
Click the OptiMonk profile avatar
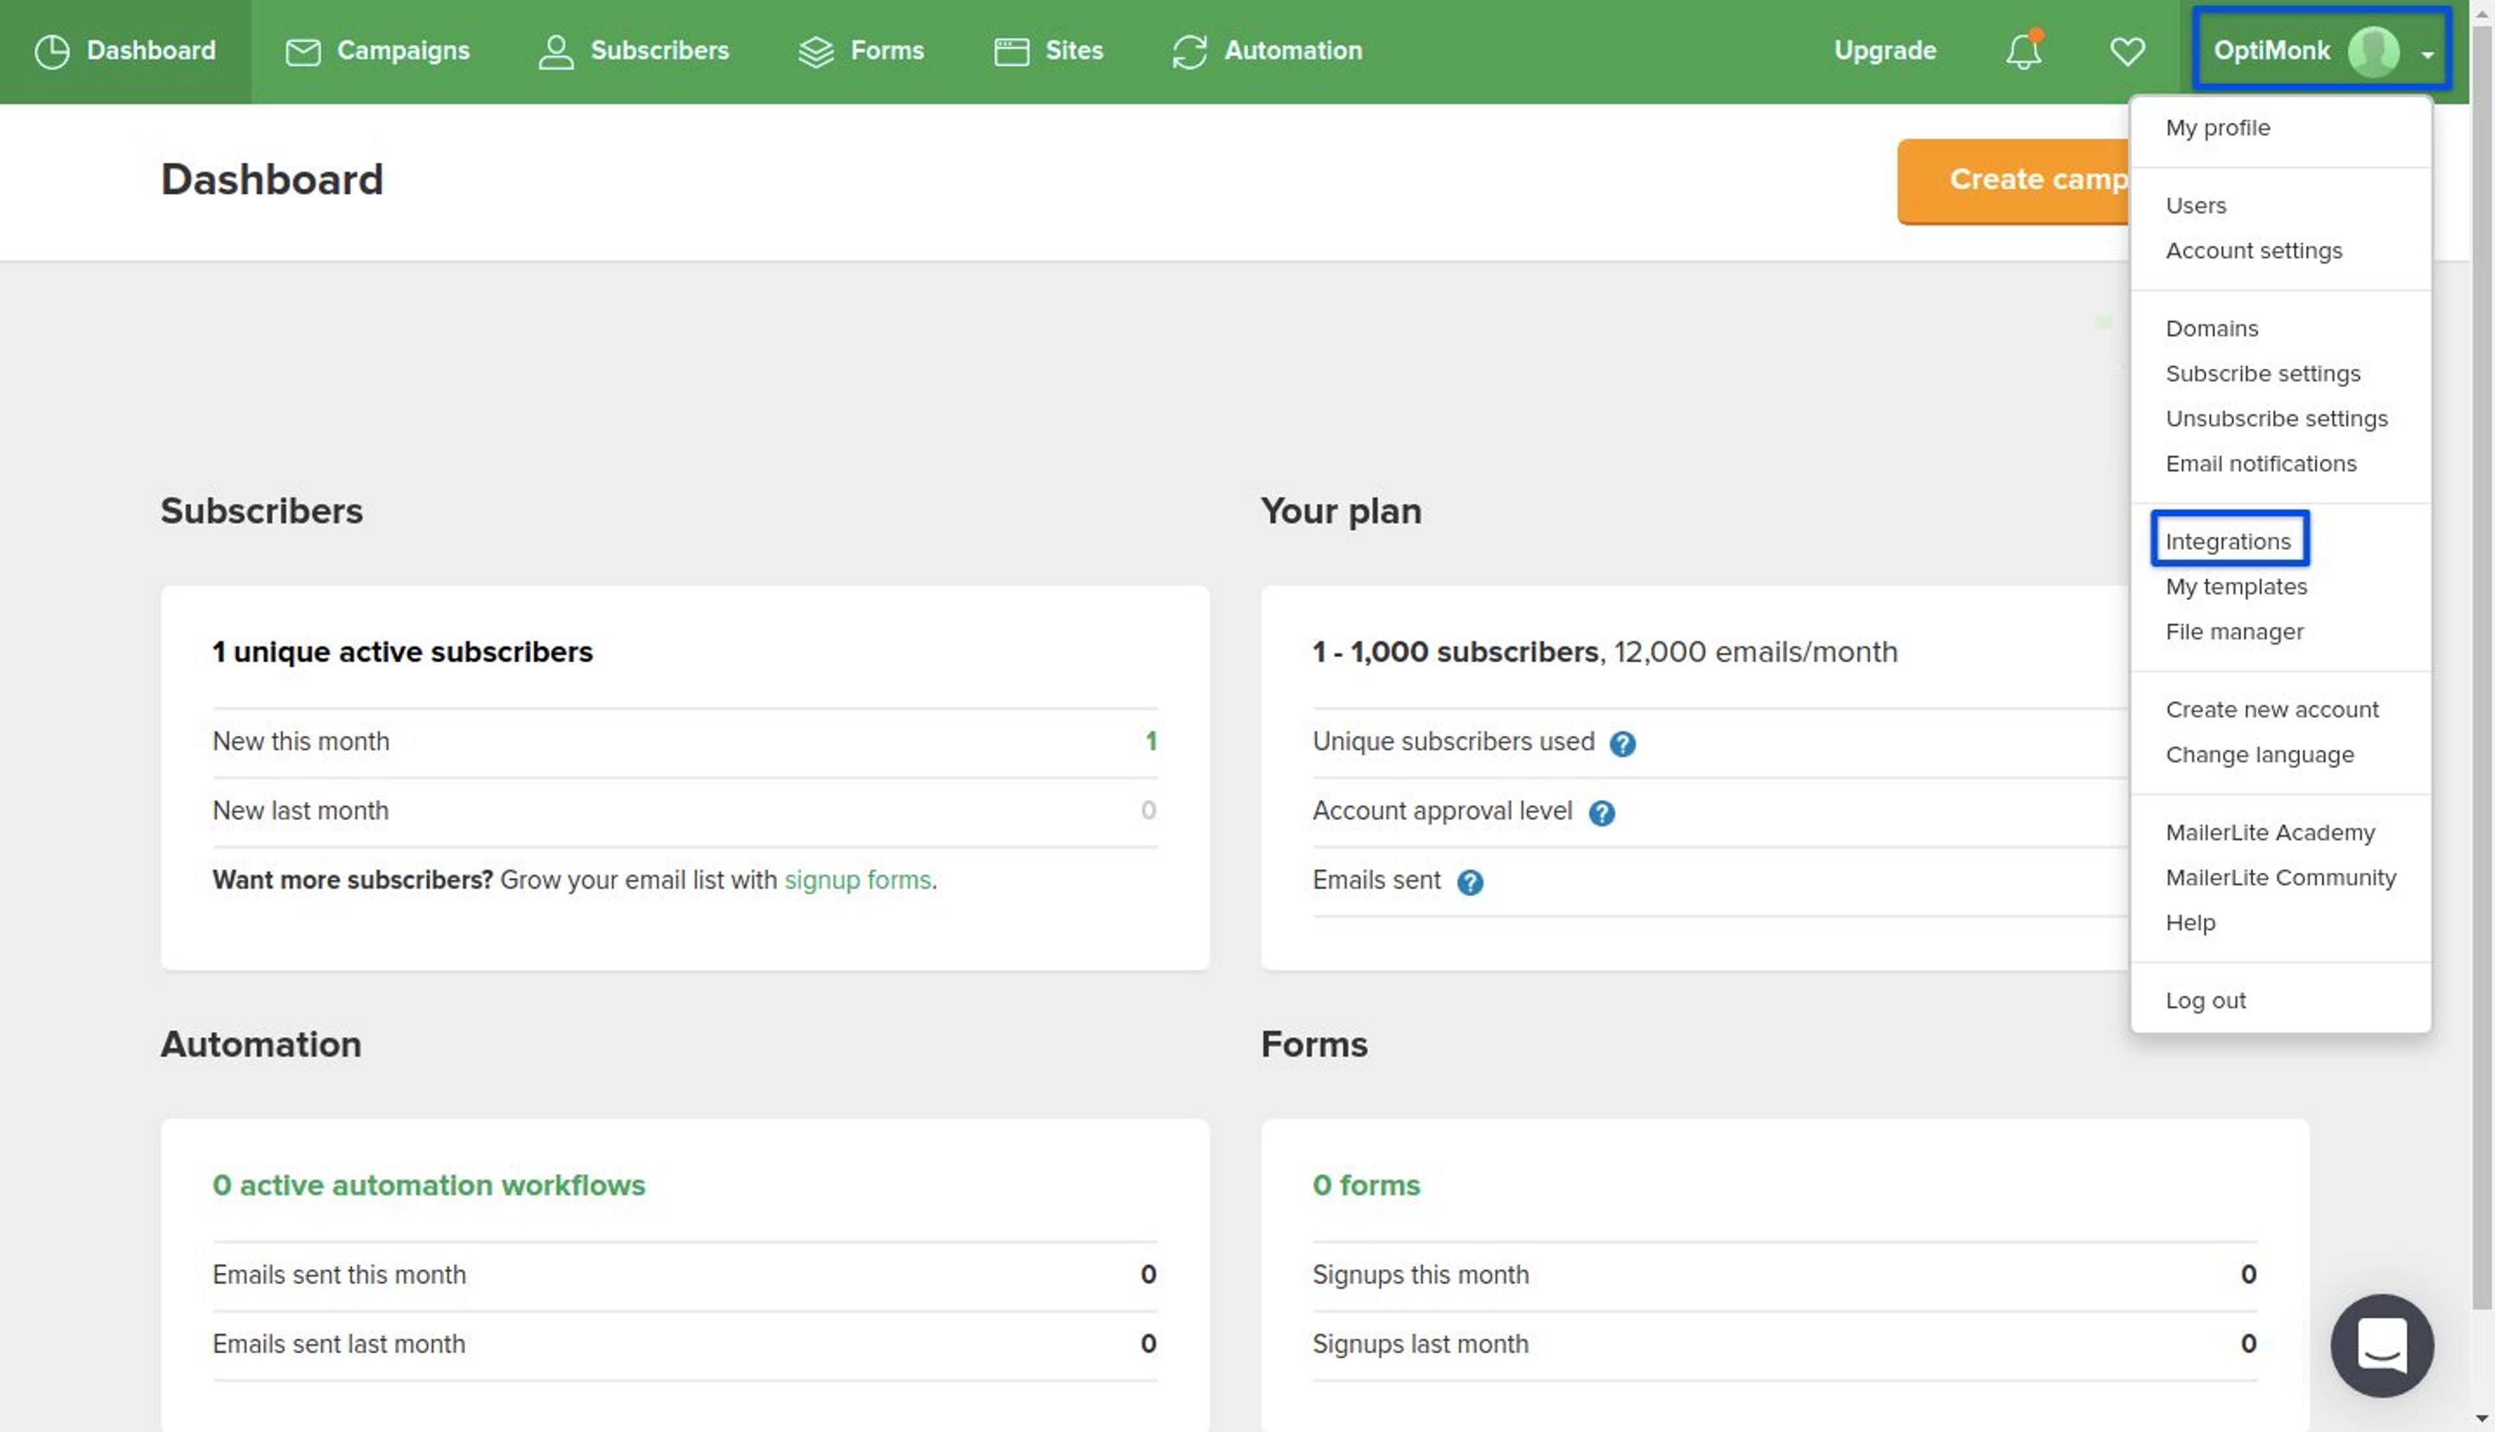pyautogui.click(x=2373, y=51)
